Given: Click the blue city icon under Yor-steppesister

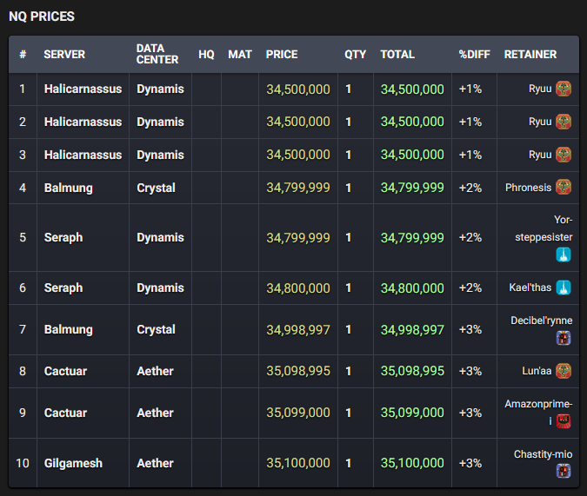Looking at the screenshot, I should (x=564, y=255).
